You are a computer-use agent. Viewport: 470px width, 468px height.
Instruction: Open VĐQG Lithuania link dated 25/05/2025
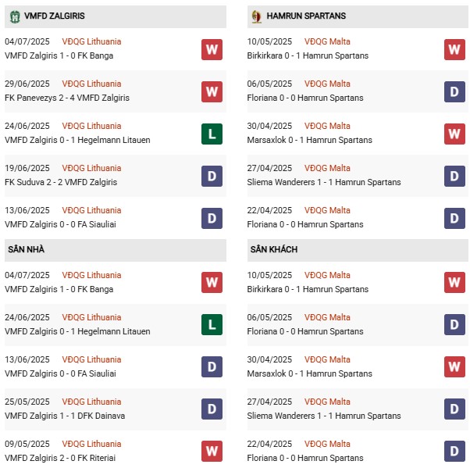pyautogui.click(x=92, y=402)
